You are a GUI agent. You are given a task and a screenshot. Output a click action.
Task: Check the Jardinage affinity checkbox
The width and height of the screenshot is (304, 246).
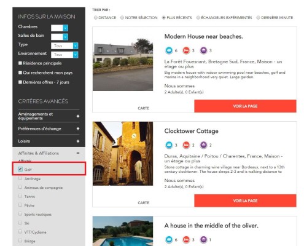point(20,178)
